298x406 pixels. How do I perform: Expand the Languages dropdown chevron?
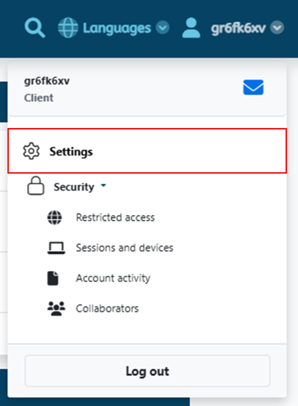[x=162, y=28]
